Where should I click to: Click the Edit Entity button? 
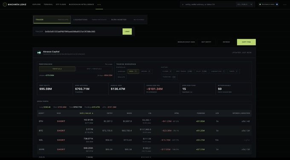click(x=206, y=42)
